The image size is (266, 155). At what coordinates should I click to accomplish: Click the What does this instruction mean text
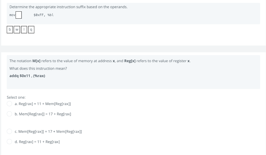[x=38, y=68]
